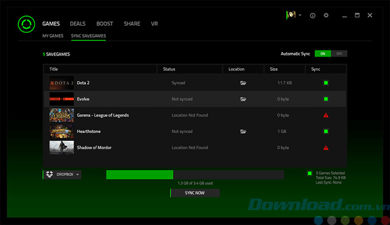The width and height of the screenshot is (390, 225).
Task: Sort by the Location column header
Action: [x=243, y=69]
